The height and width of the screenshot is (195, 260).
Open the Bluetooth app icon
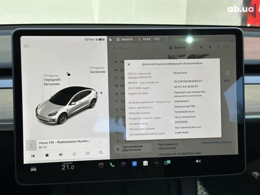pyautogui.click(x=134, y=164)
